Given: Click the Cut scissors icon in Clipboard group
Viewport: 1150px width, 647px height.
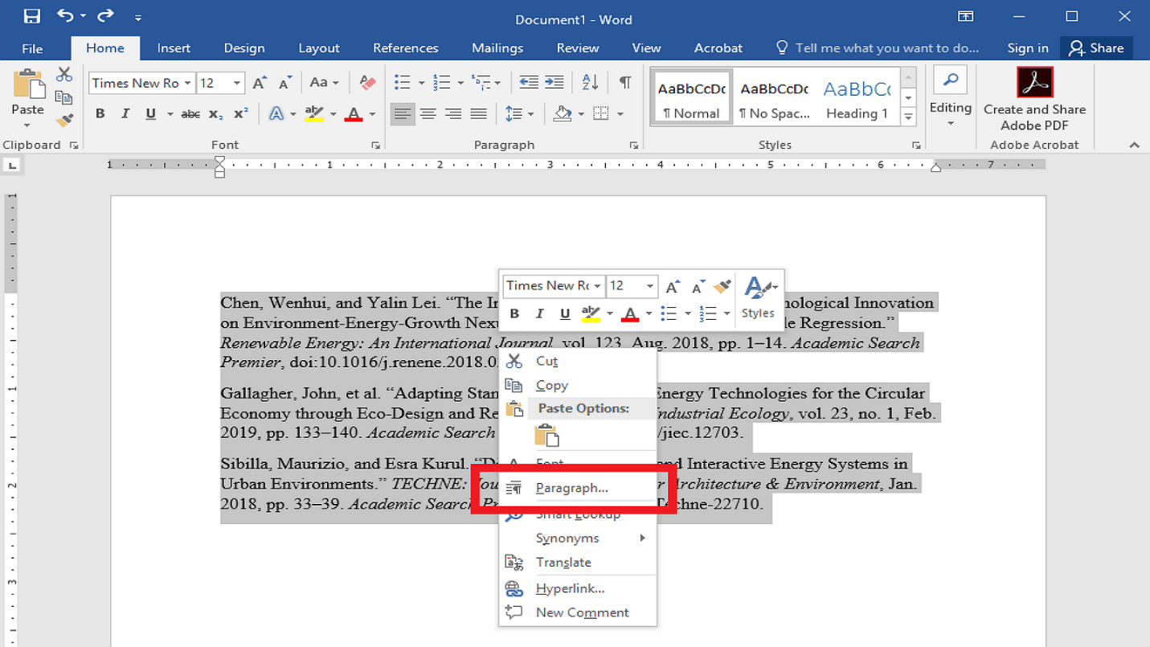Looking at the screenshot, I should [x=64, y=75].
